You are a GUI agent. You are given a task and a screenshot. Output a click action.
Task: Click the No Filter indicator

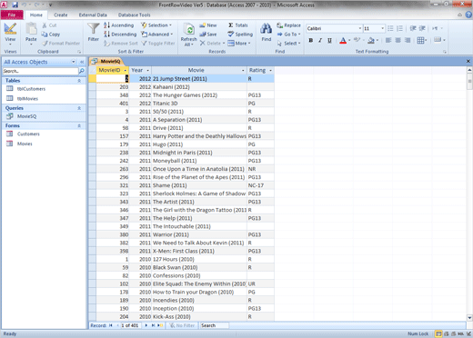(x=182, y=325)
